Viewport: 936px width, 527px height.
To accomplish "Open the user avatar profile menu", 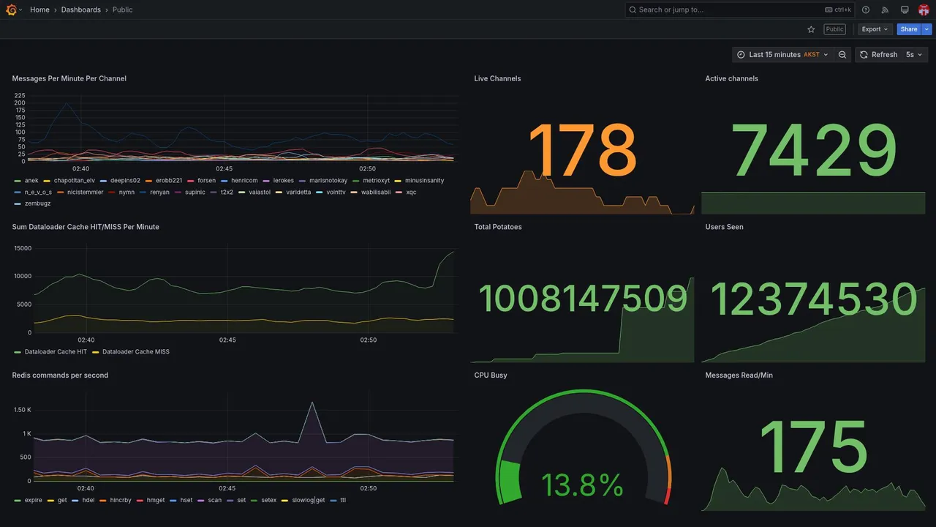I will click(x=924, y=10).
